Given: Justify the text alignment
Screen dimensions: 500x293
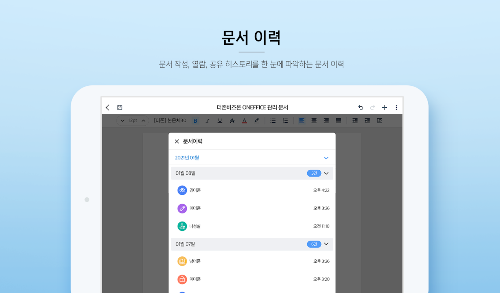Looking at the screenshot, I should [338, 120].
